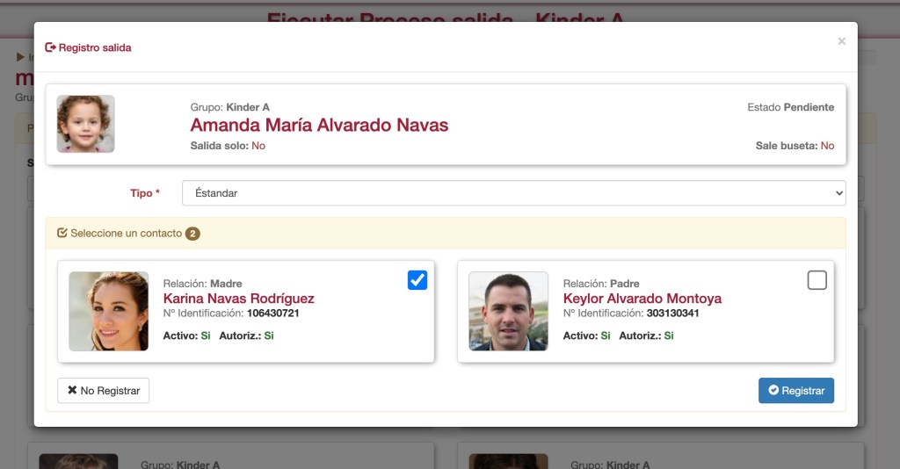This screenshot has height=469, width=900.
Task: Click the name Karina Navas Rodríguez
Action: 238,299
